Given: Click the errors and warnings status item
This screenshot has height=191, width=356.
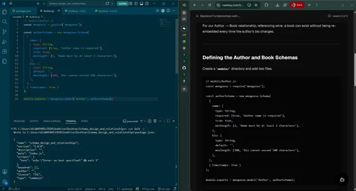Looking at the screenshot, I should (14, 189).
